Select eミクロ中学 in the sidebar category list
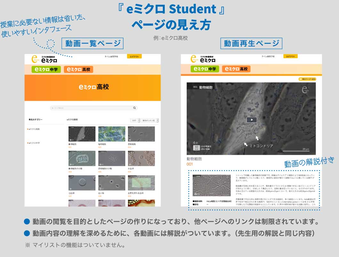 pos(34,143)
